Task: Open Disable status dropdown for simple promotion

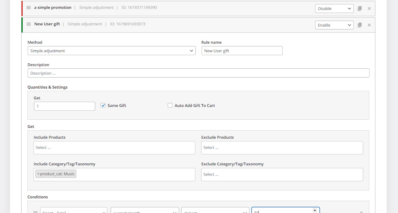Action: [334, 8]
